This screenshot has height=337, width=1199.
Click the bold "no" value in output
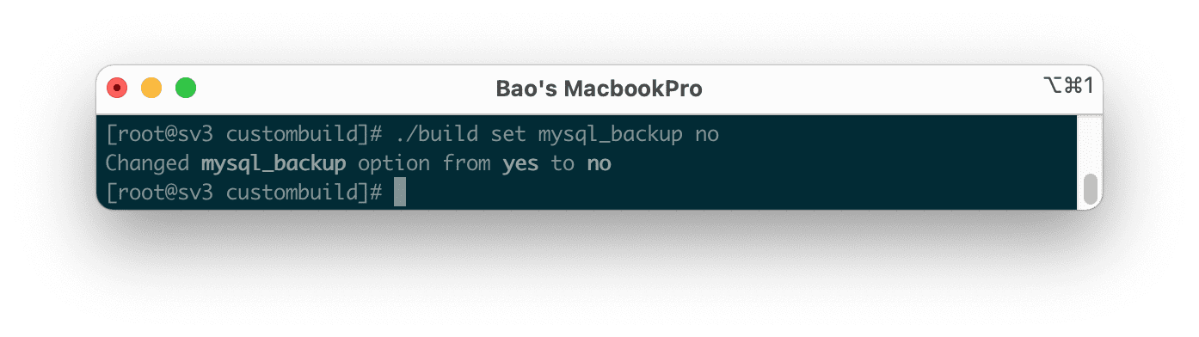pyautogui.click(x=599, y=164)
